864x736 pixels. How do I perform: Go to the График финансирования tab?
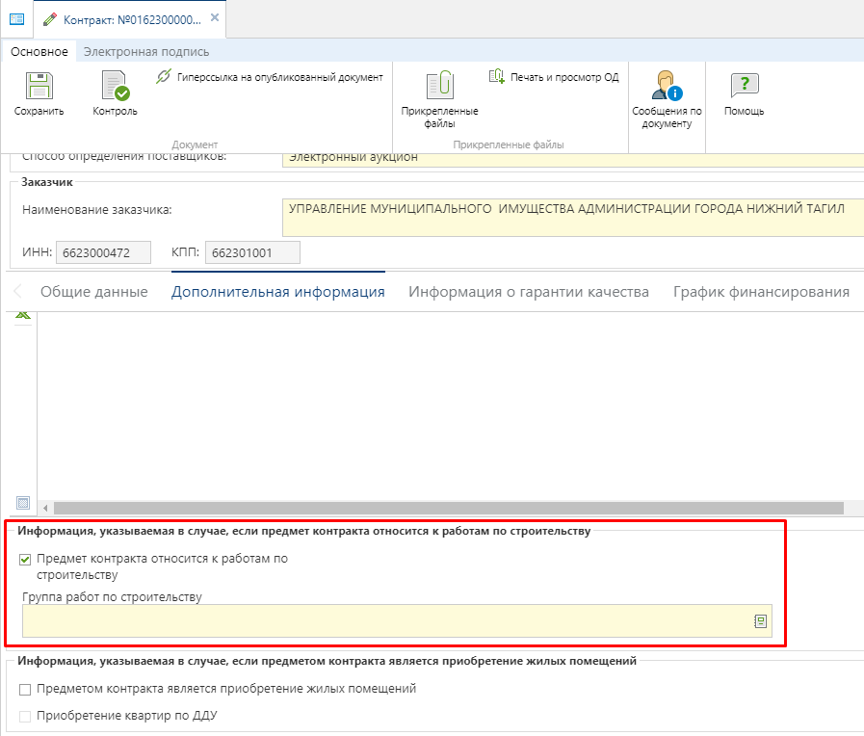761,292
